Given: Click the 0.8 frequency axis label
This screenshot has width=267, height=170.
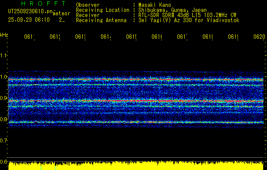Looking at the screenshot, I should coord(4,119).
